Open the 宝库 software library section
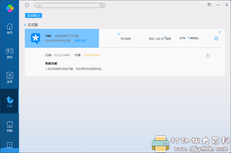This screenshot has height=153, width=231. (x=10, y=78)
